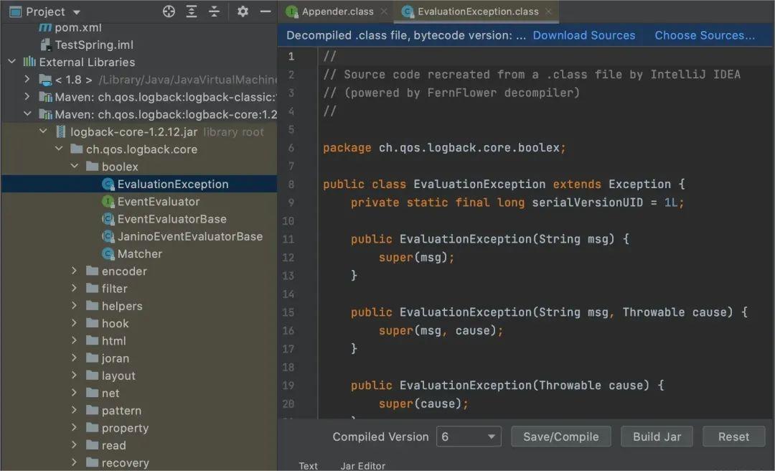Image resolution: width=775 pixels, height=471 pixels.
Task: Collapse the boolex folder
Action: pos(75,167)
